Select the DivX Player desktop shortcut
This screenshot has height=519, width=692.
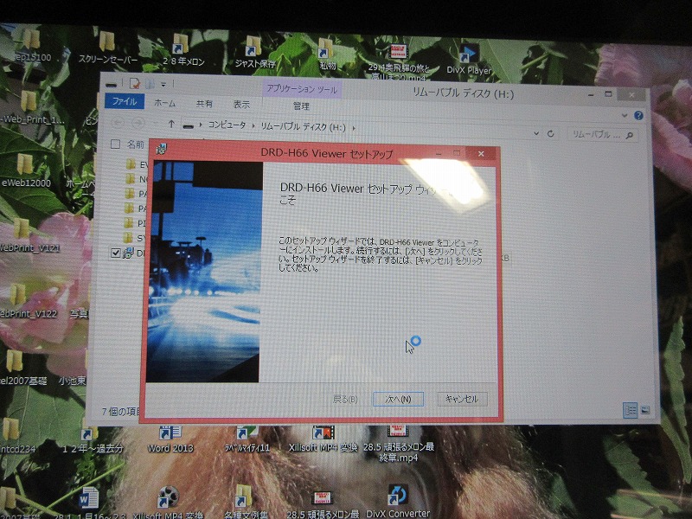(x=469, y=59)
